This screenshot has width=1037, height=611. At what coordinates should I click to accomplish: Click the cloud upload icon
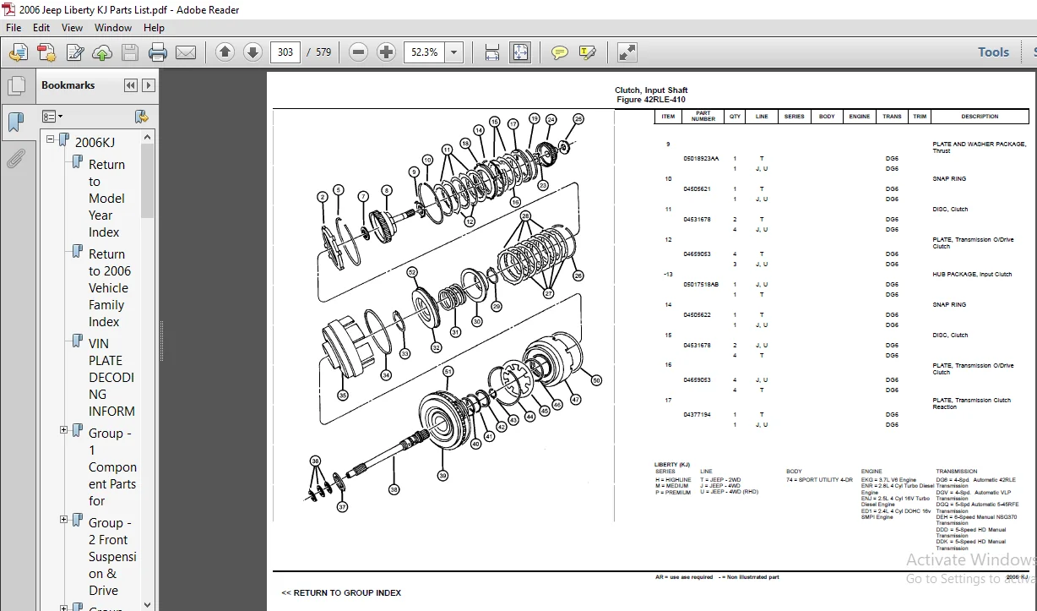point(102,52)
